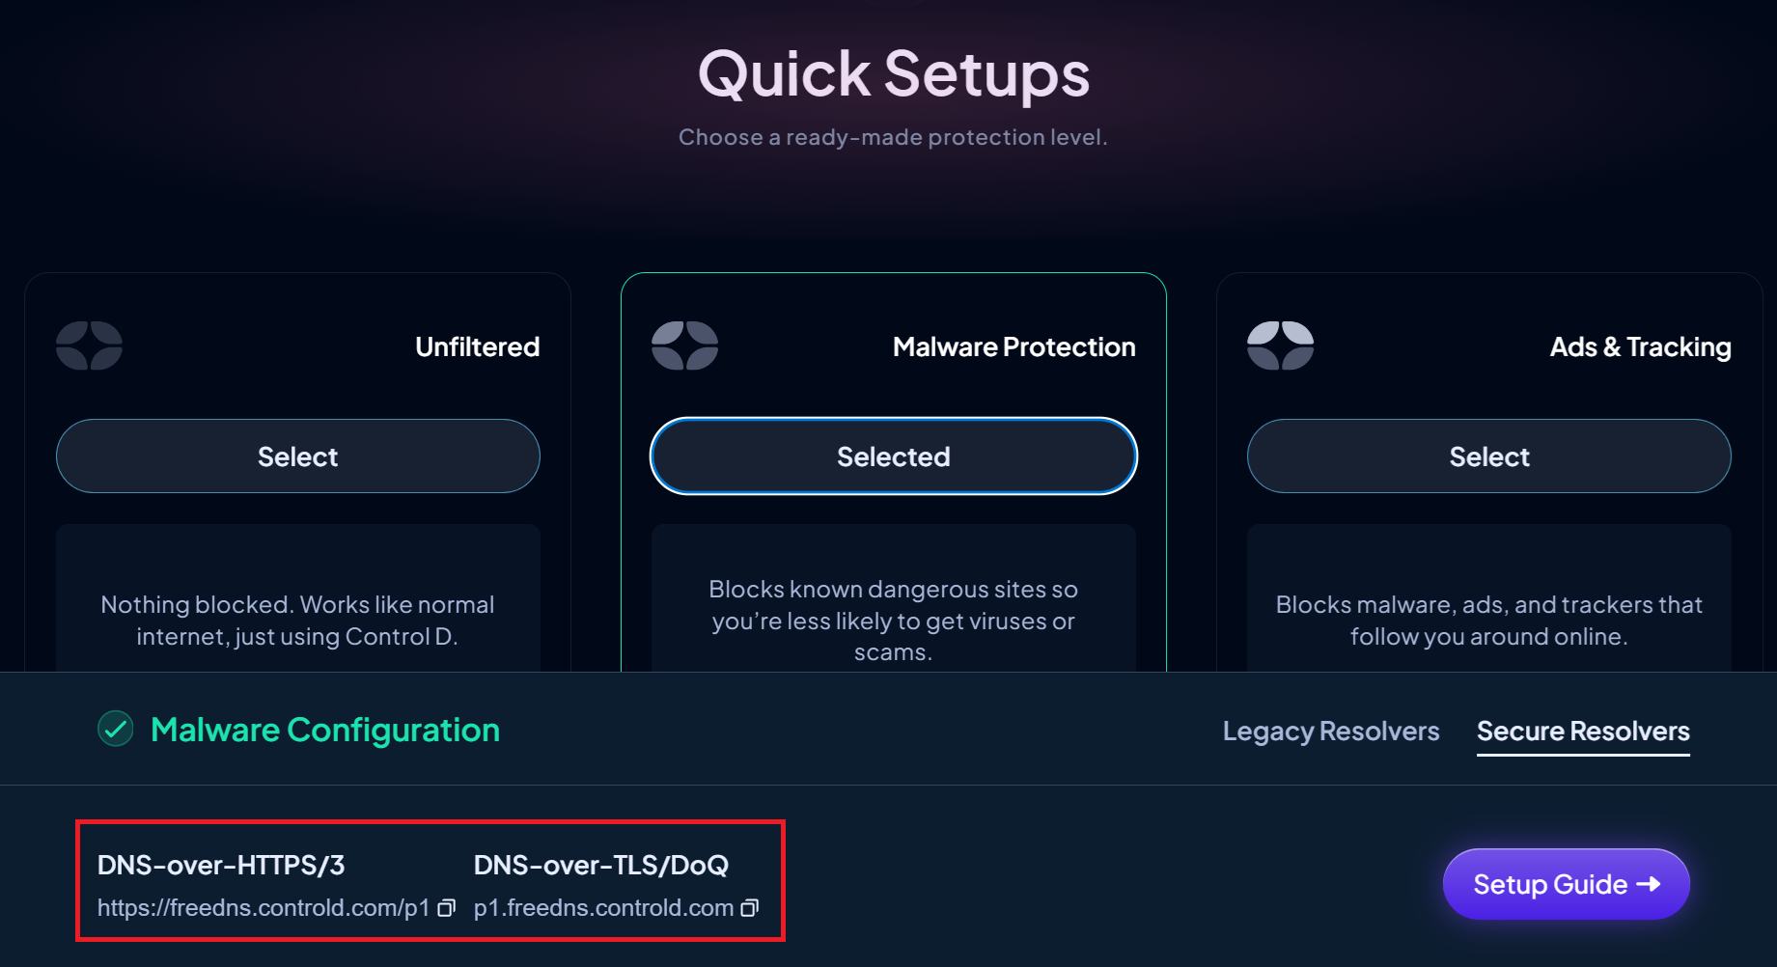Viewport: 1777px width, 967px height.
Task: Click the https://freedns.controld.com/p1 address
Action: point(263,908)
